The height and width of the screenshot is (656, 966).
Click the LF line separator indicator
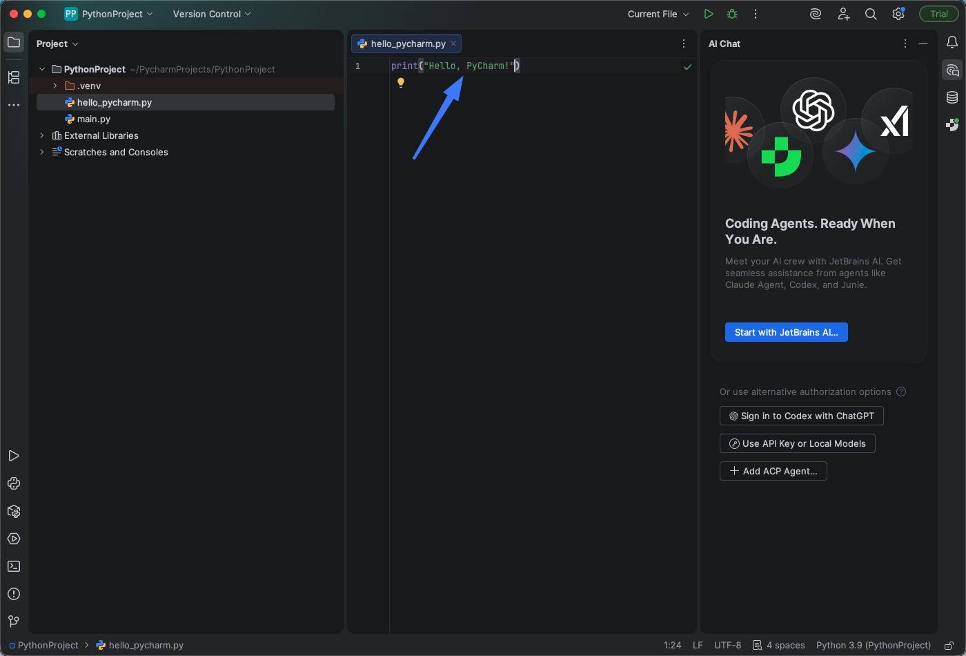coord(698,645)
